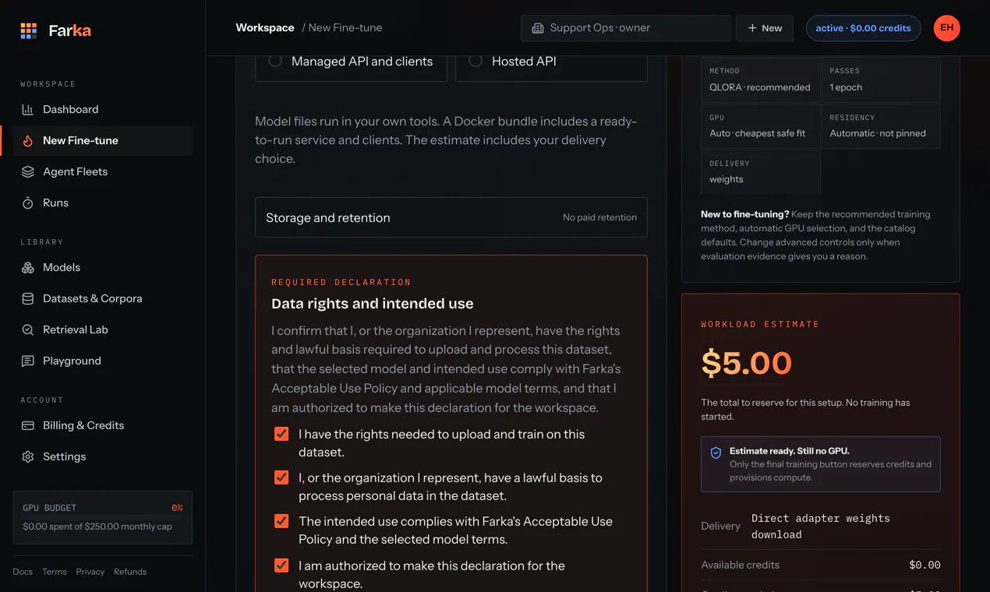Open the Terms footer link
The width and height of the screenshot is (990, 592).
pyautogui.click(x=55, y=572)
